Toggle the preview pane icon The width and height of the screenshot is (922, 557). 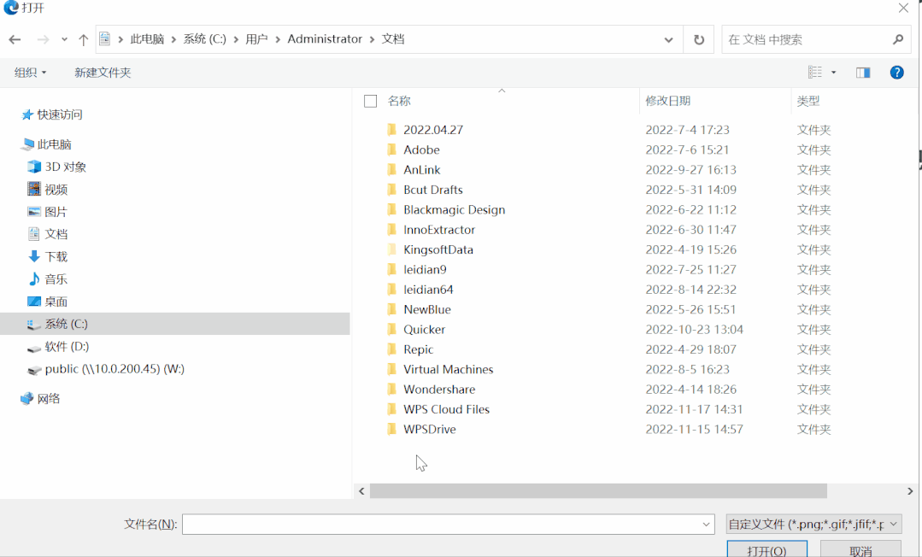coord(863,73)
